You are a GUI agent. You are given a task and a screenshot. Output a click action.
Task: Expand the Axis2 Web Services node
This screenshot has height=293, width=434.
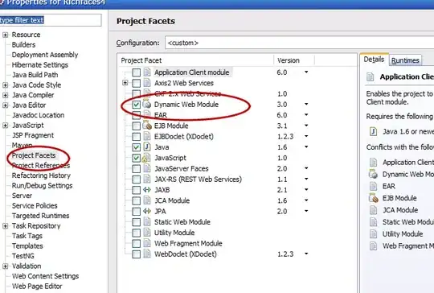125,83
